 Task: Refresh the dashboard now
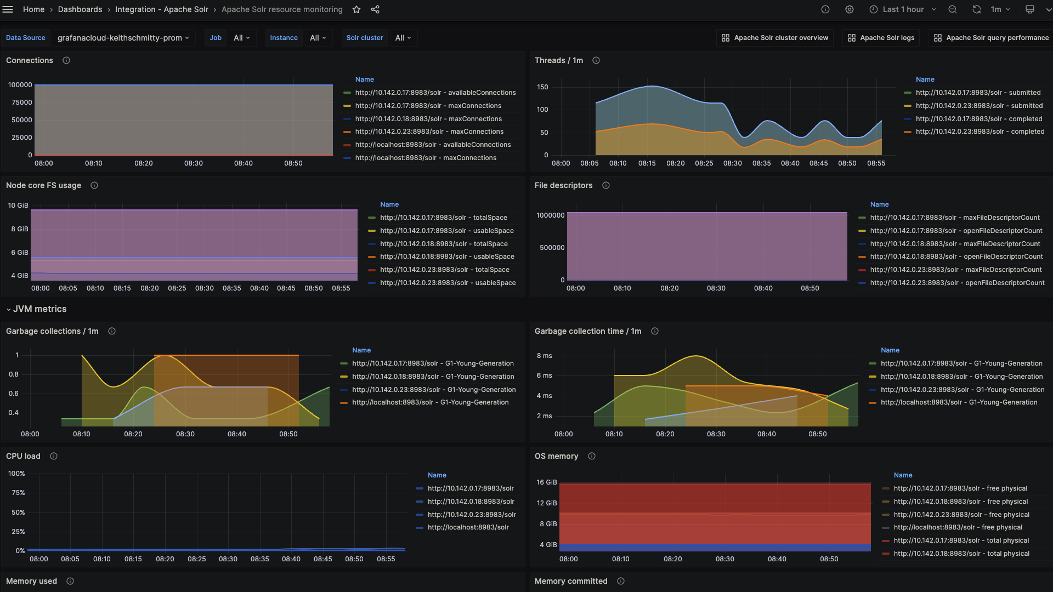coord(977,9)
